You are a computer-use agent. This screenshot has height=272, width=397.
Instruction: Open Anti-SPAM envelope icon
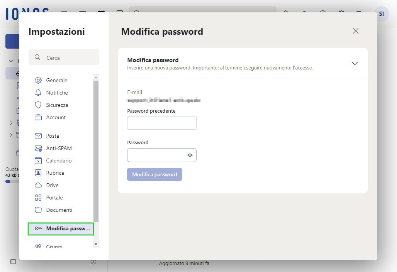coord(38,148)
